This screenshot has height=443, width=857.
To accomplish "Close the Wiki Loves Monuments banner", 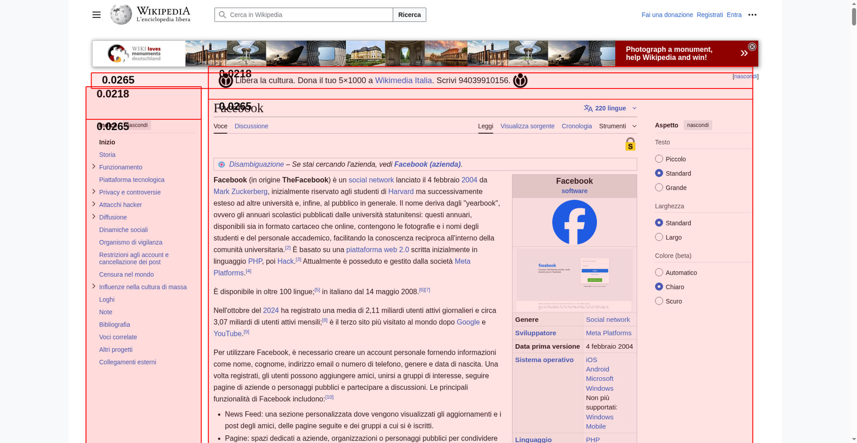I will click(x=752, y=47).
